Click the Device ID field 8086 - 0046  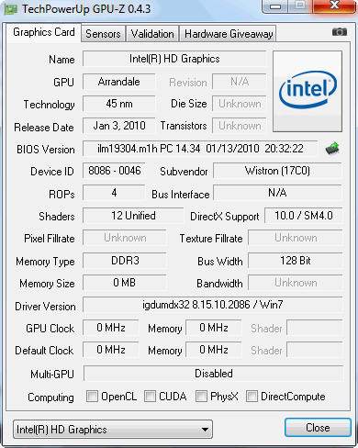(x=114, y=171)
